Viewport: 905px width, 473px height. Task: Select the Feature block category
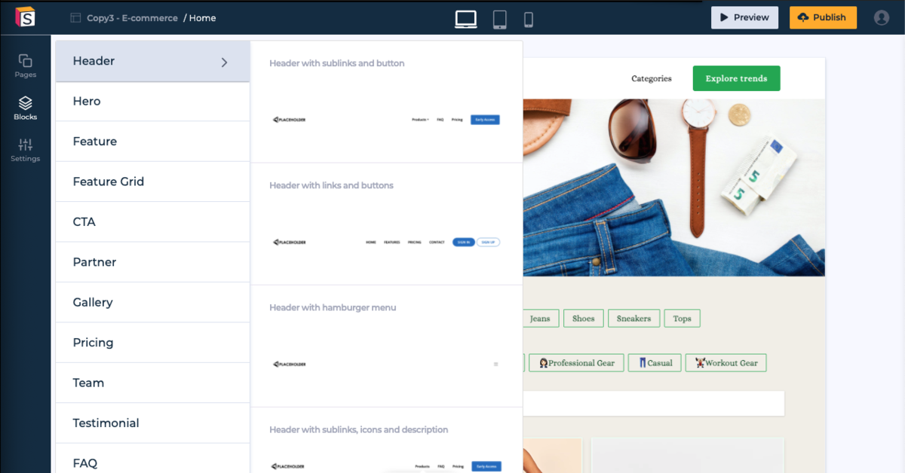point(152,142)
